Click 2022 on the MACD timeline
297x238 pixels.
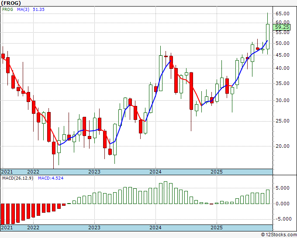point(33,228)
